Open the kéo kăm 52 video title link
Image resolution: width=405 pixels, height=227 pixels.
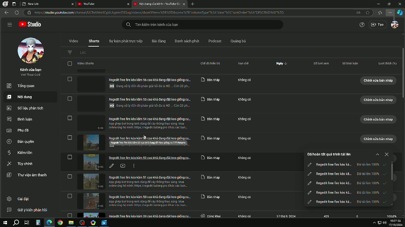click(150, 158)
